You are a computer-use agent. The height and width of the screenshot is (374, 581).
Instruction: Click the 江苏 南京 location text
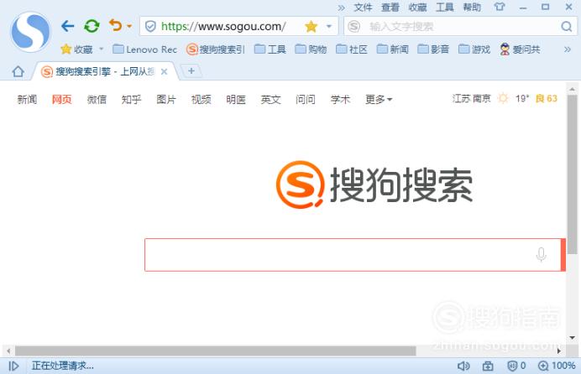pos(471,98)
